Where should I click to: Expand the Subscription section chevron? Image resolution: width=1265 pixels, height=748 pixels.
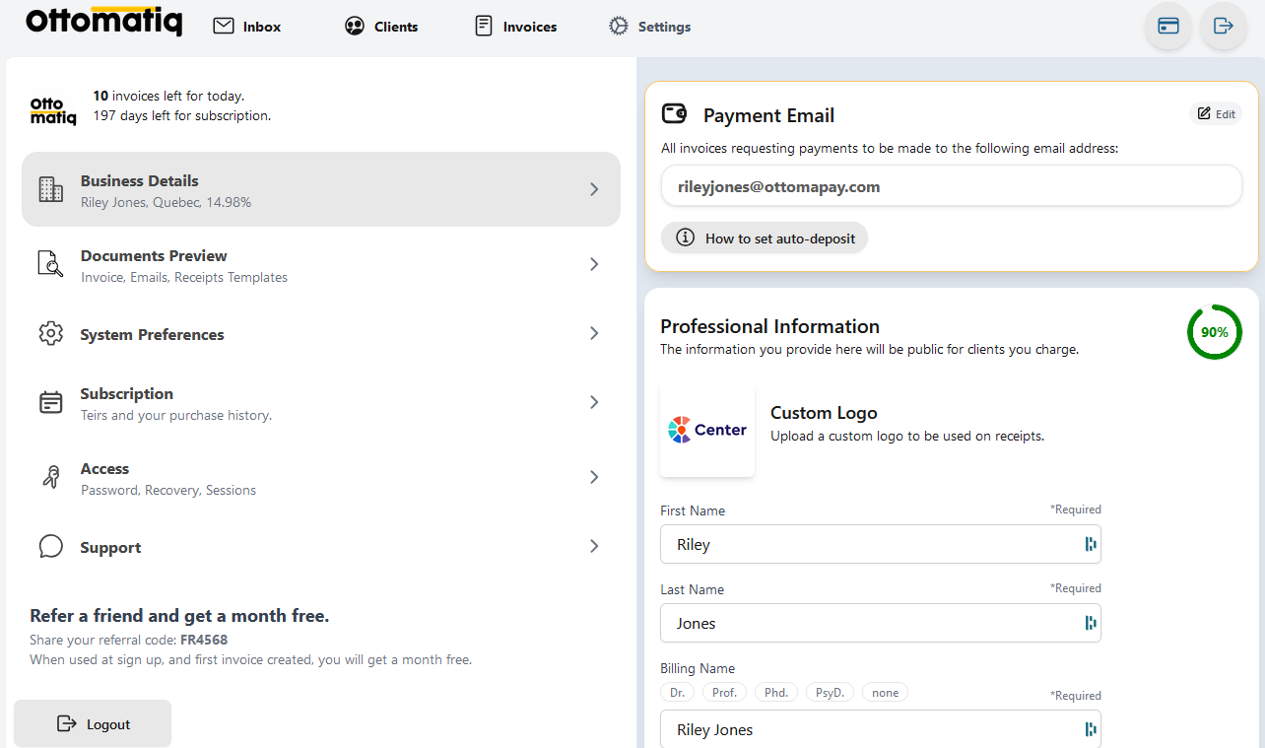(594, 402)
